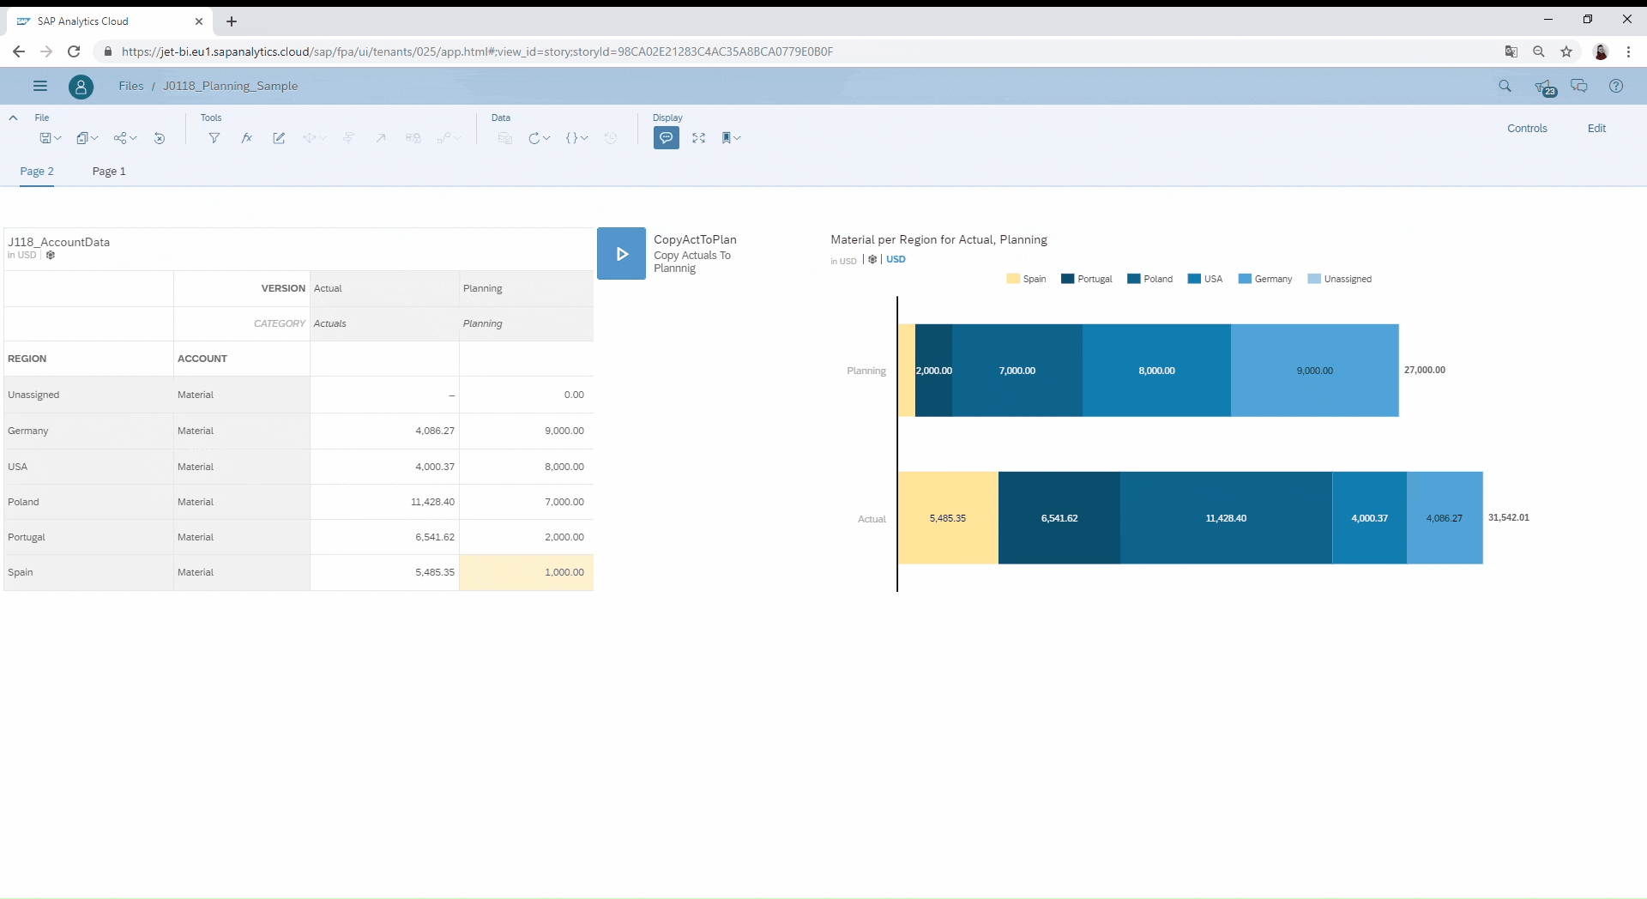The width and height of the screenshot is (1647, 899).
Task: Open a new browser tab
Action: coord(232,21)
